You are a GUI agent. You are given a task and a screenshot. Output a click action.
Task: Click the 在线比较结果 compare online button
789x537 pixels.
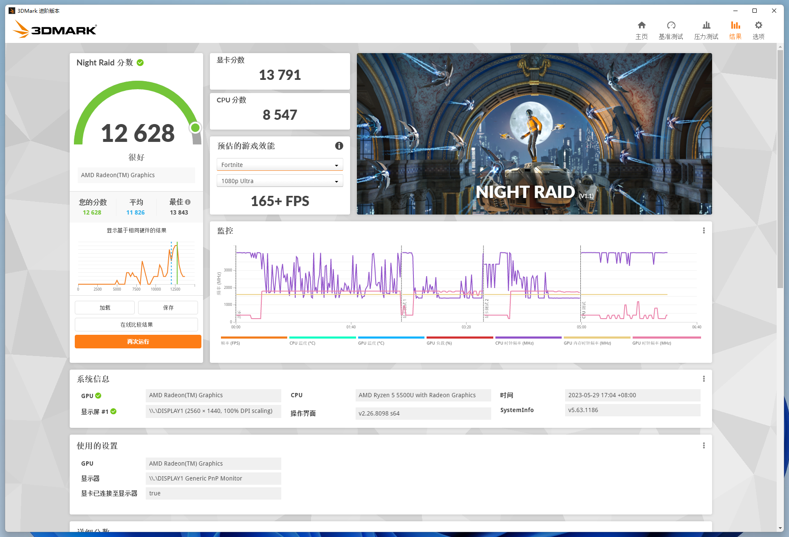tap(136, 325)
